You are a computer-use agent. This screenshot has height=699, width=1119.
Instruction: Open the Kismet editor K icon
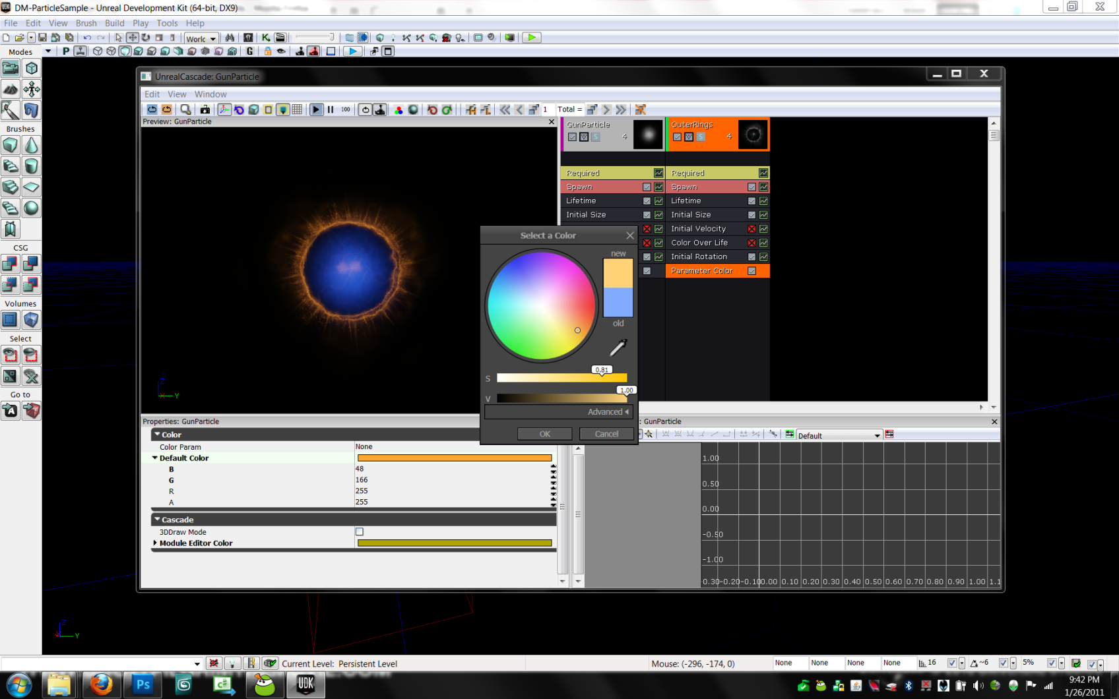[266, 38]
